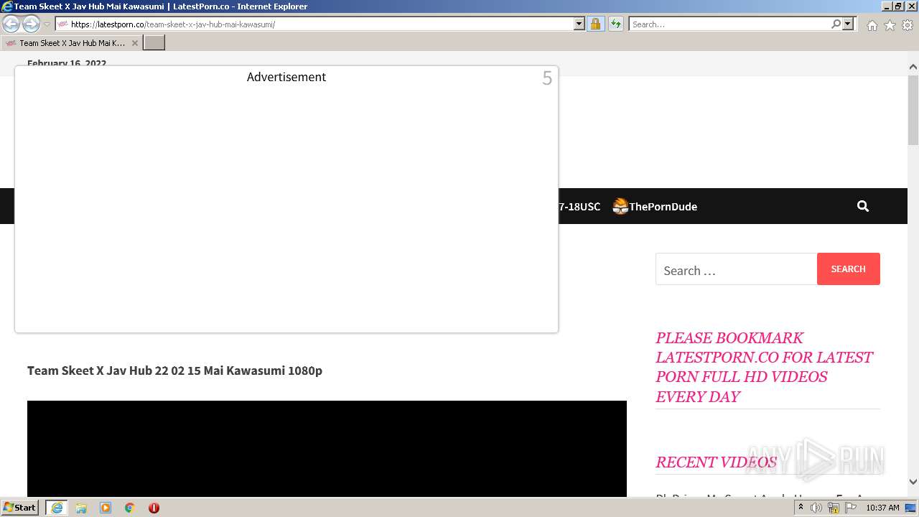Open the File Explorer taskbar icon
Viewport: 919px width, 517px height.
click(x=81, y=508)
